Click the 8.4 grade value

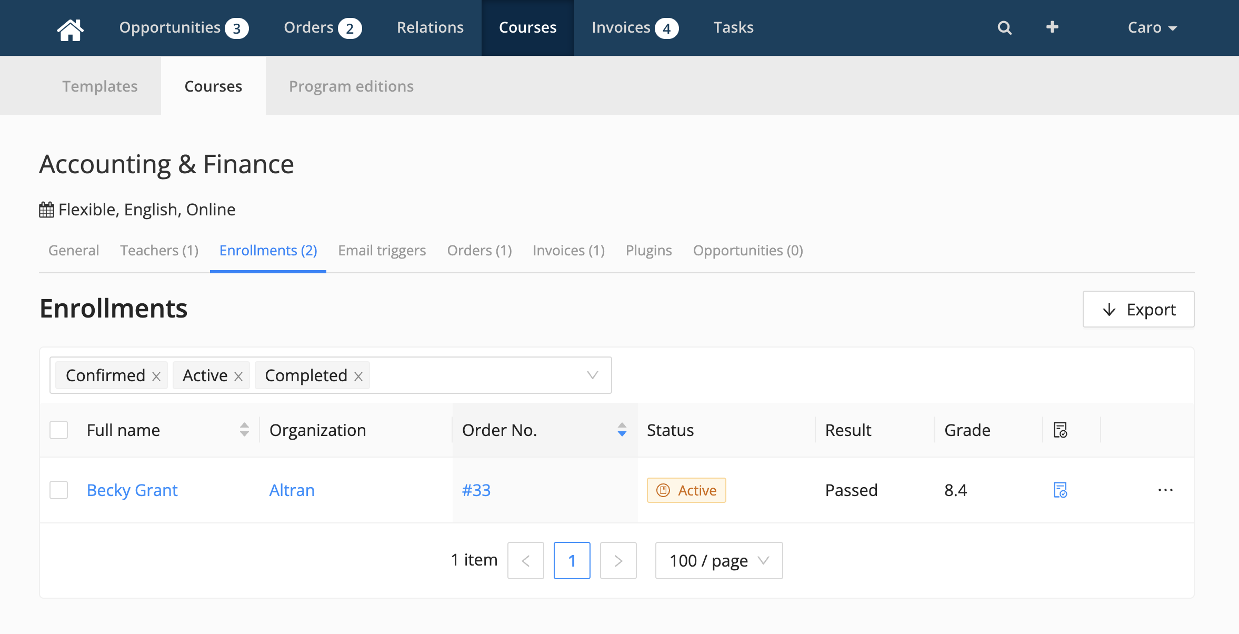(x=955, y=490)
